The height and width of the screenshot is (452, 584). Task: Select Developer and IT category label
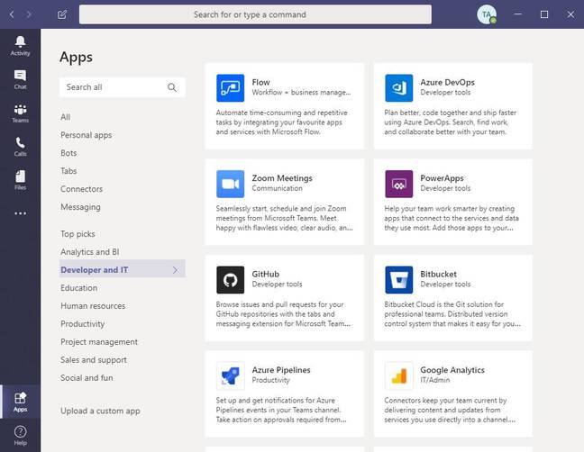pyautogui.click(x=95, y=270)
